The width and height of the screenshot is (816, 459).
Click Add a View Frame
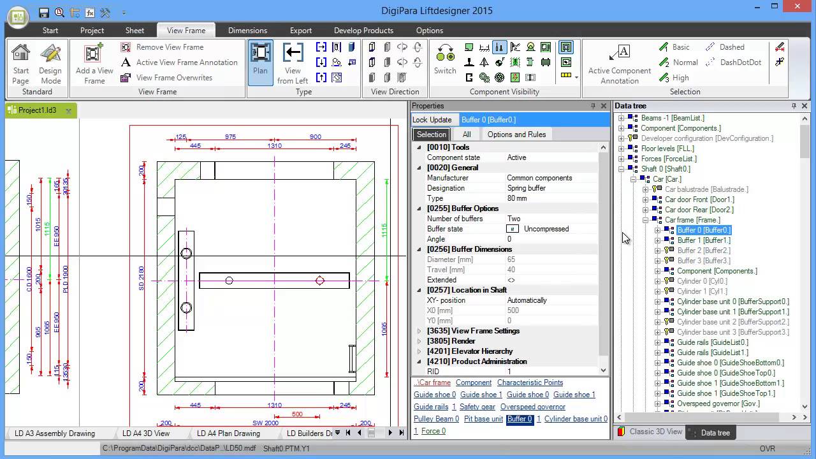(x=94, y=64)
